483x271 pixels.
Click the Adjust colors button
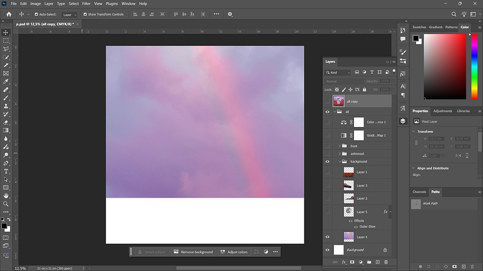point(234,252)
